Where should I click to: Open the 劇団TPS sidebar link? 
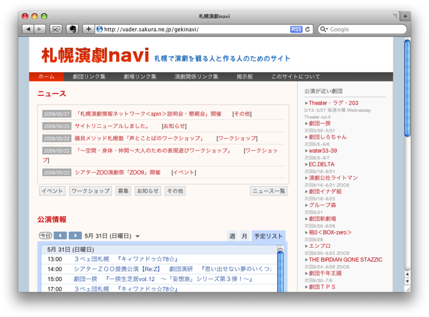322,287
